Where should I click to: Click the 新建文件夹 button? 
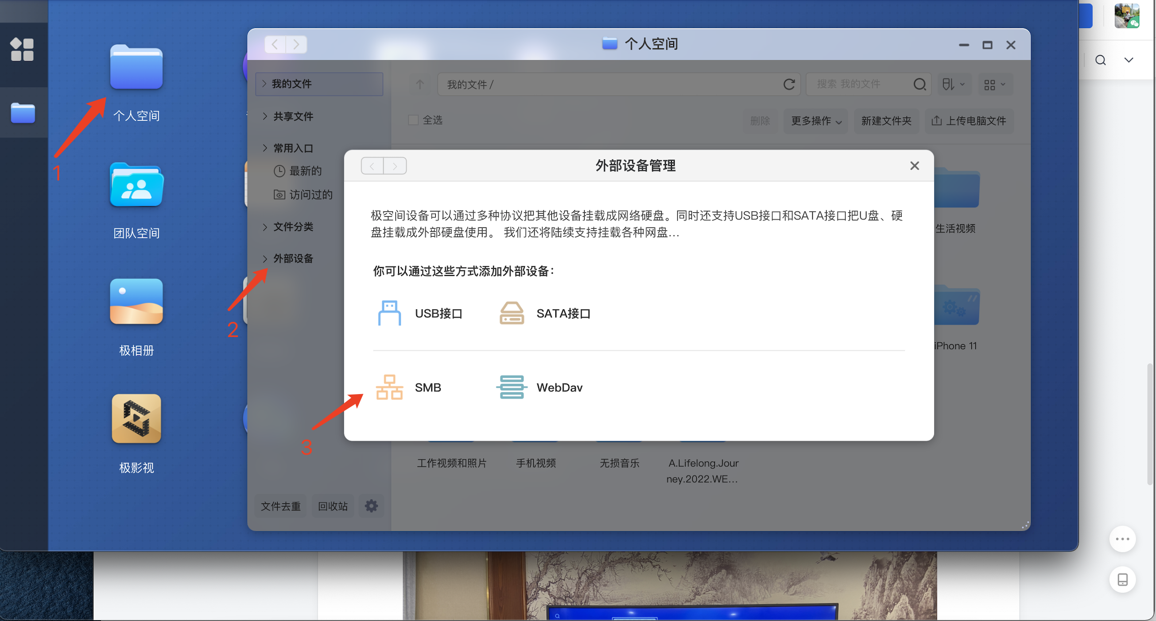[x=886, y=121]
